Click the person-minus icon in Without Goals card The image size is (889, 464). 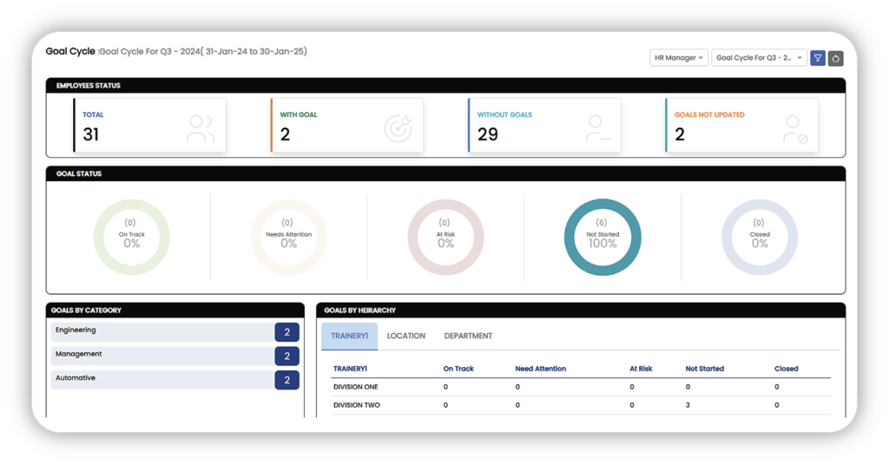pos(598,128)
